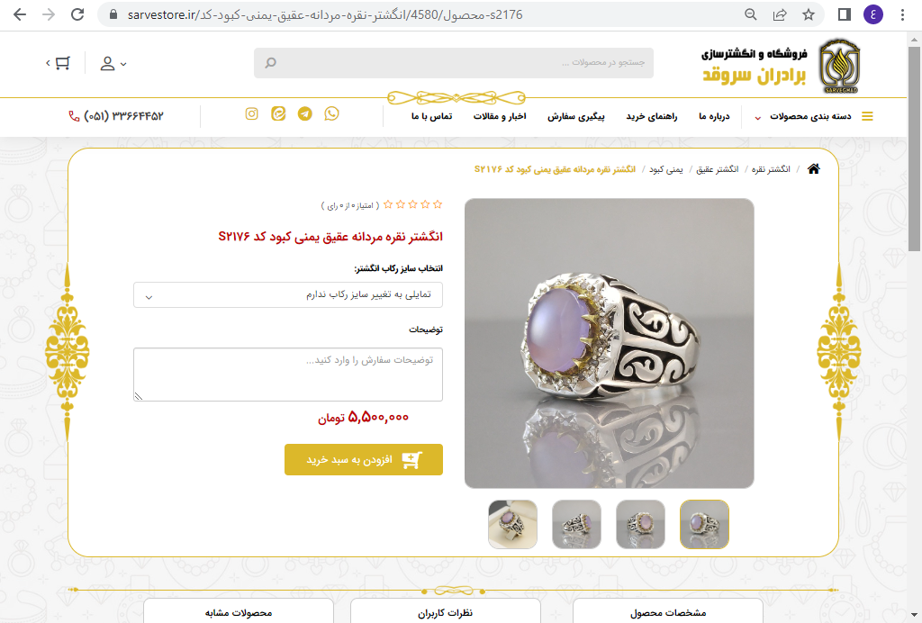
Task: Follow the یمنی کبود breadcrumb link
Action: 665,169
